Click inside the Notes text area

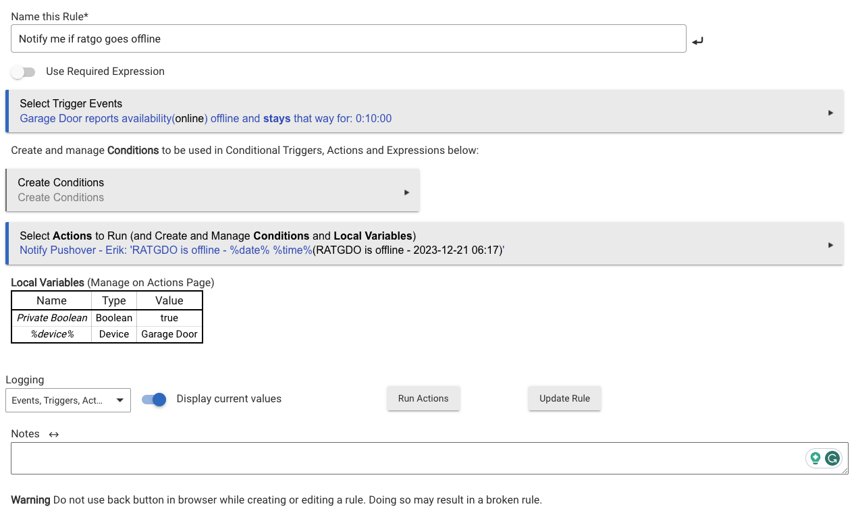[405, 458]
